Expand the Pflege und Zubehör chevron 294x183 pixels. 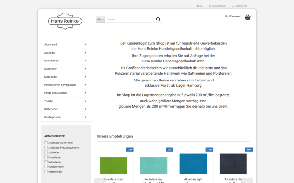pos(85,93)
